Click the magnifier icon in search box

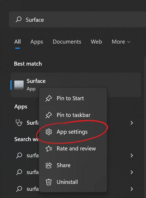[x=19, y=19]
